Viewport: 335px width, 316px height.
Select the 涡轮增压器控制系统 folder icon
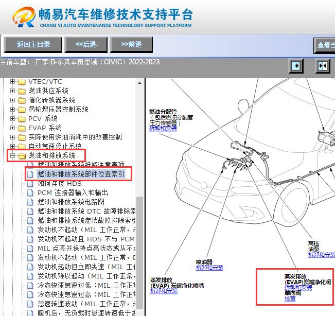click(x=22, y=110)
